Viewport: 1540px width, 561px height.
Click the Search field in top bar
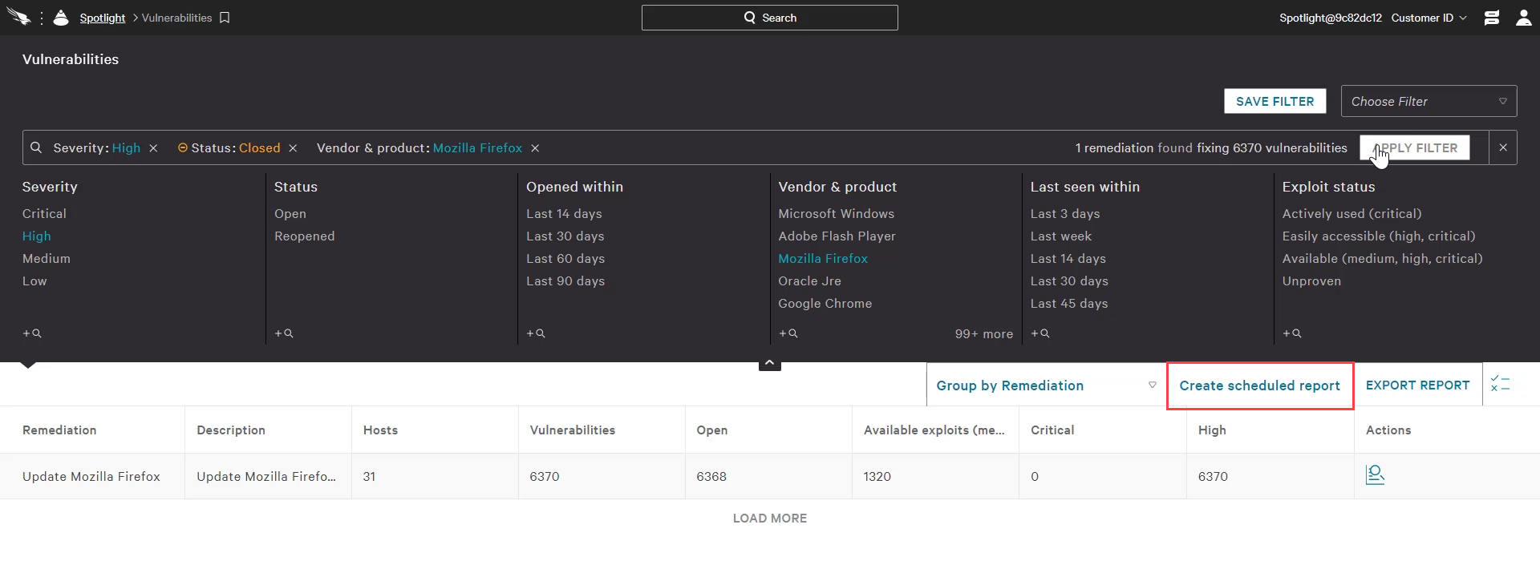[769, 18]
